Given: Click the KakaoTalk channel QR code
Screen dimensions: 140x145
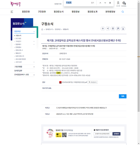Looking at the screenshot, I should [64, 135].
